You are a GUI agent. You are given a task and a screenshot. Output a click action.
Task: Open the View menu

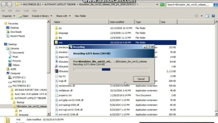17,11
